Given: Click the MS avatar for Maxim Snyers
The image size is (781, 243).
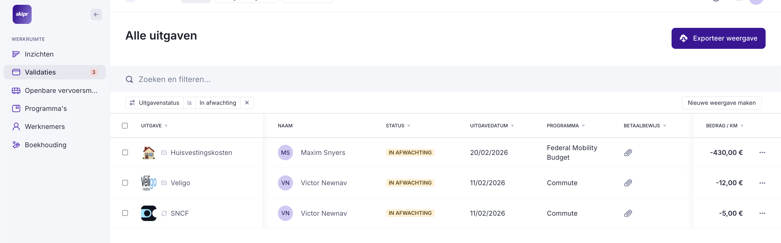Looking at the screenshot, I should (x=285, y=153).
